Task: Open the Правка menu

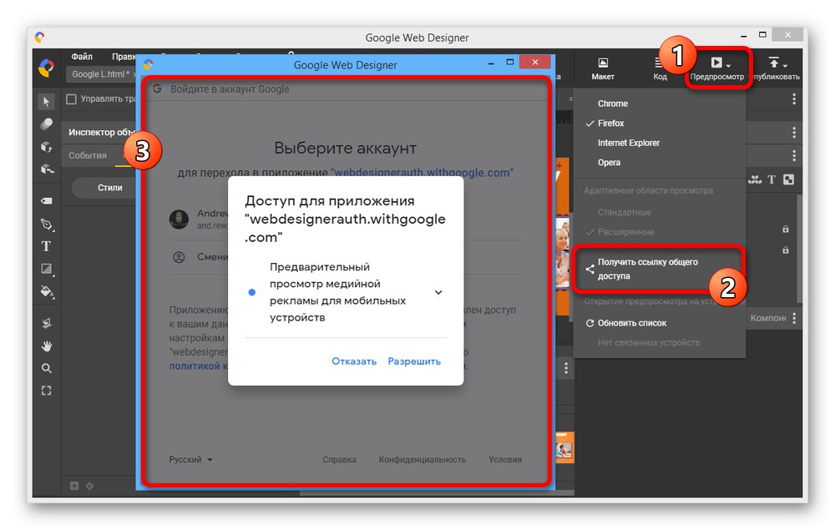Action: point(124,57)
